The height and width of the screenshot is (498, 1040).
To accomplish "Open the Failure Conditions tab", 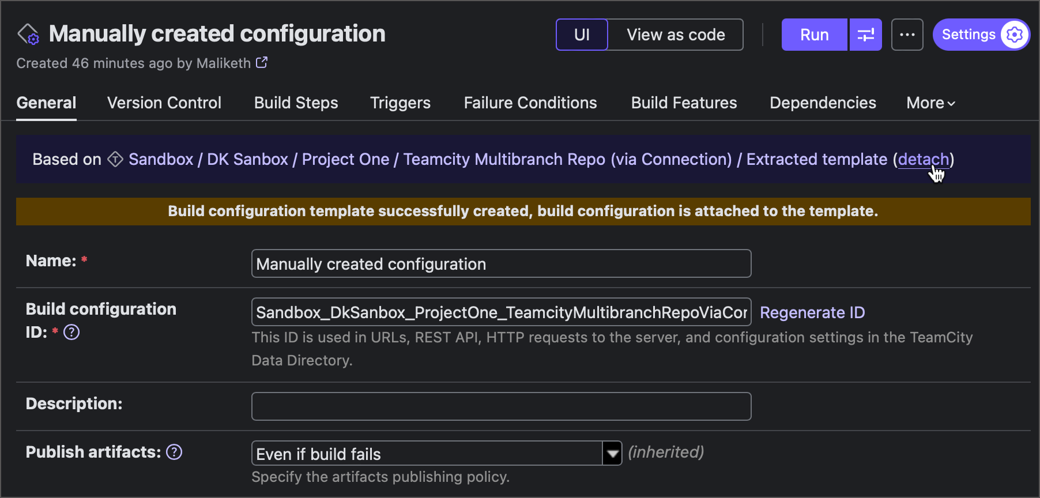I will (x=530, y=103).
